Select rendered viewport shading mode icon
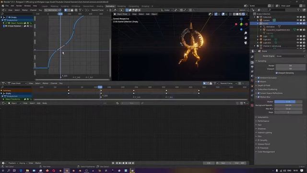The image size is (307, 173). (243, 14)
